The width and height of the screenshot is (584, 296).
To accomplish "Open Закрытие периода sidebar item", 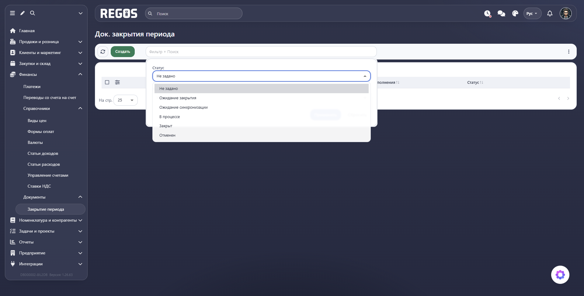I will 50,209.
